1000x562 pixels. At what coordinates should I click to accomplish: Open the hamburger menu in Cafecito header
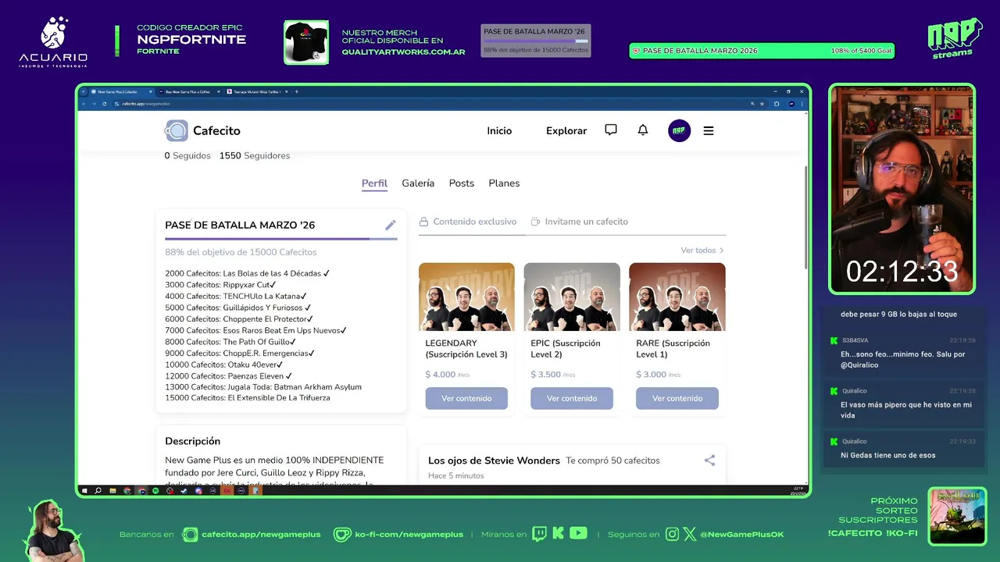(x=709, y=131)
